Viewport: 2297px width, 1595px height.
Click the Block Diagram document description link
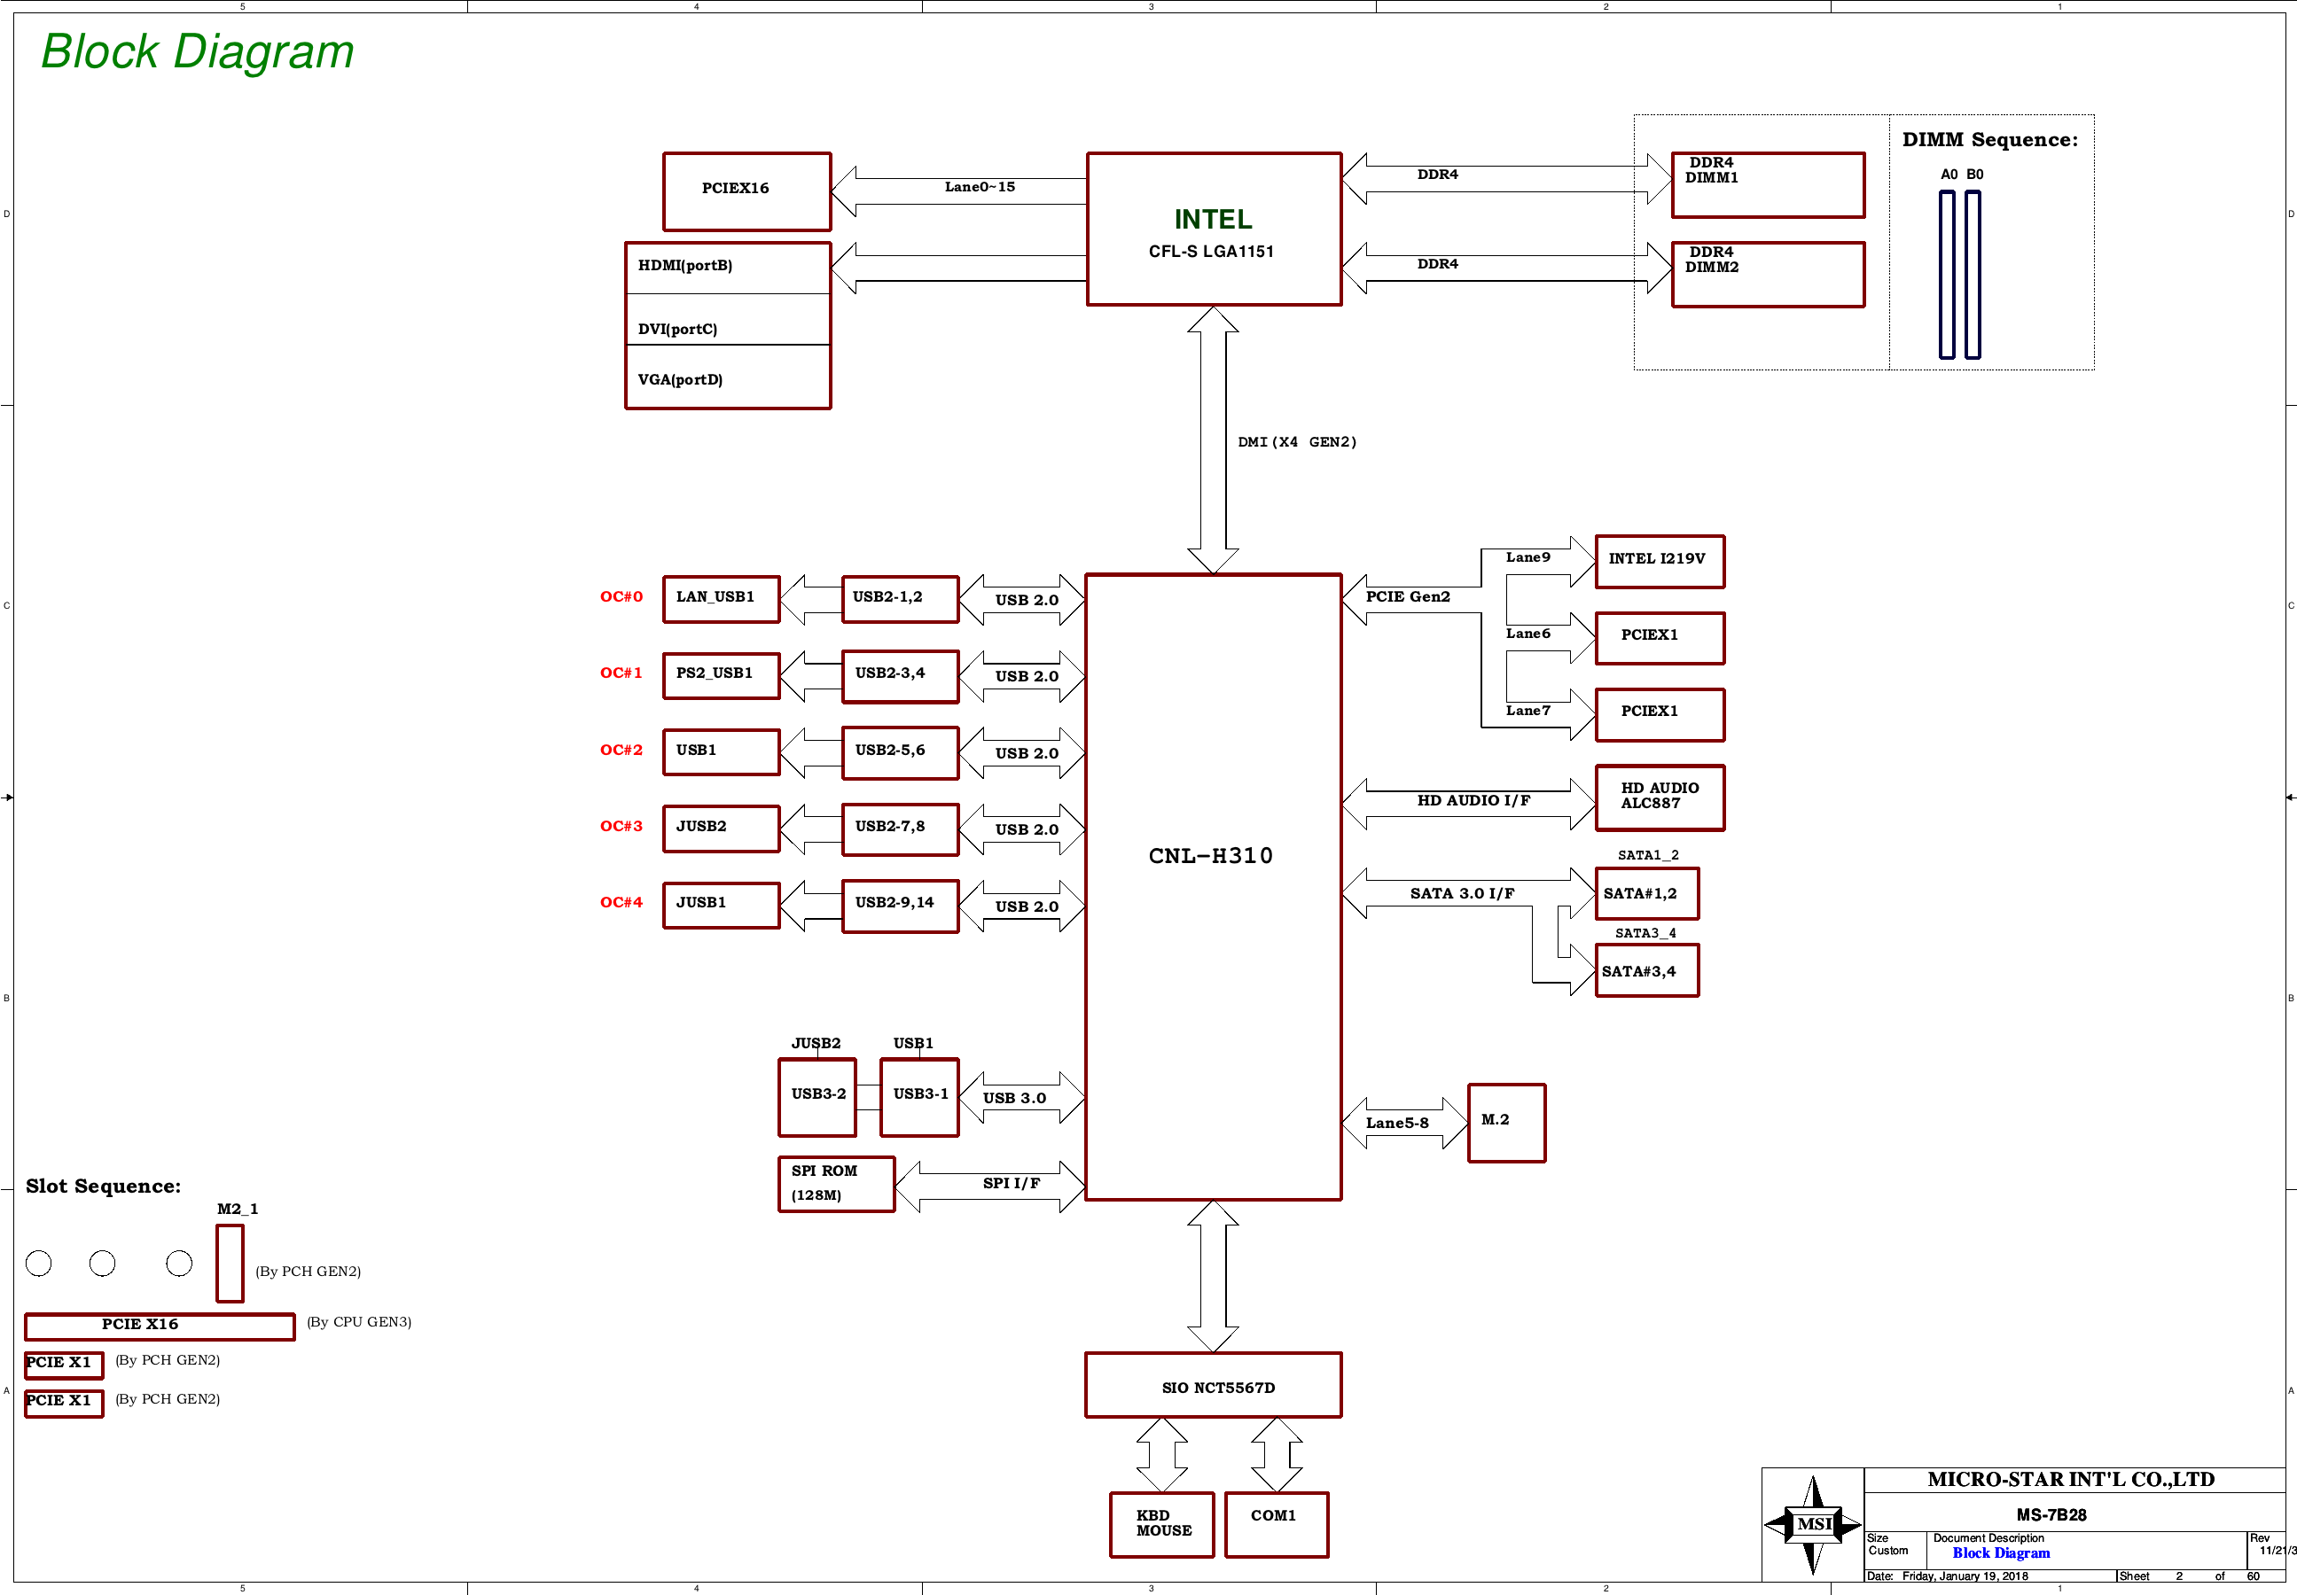2000,1553
